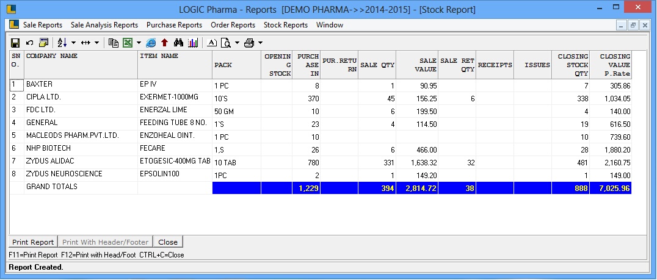Click the CLOSING STOCK QTY column header
The image size is (657, 280).
[570, 65]
